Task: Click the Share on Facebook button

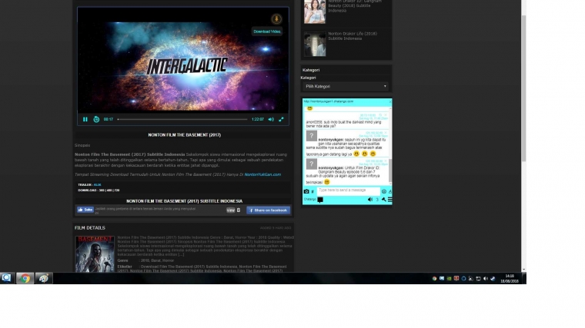Action: (268, 210)
